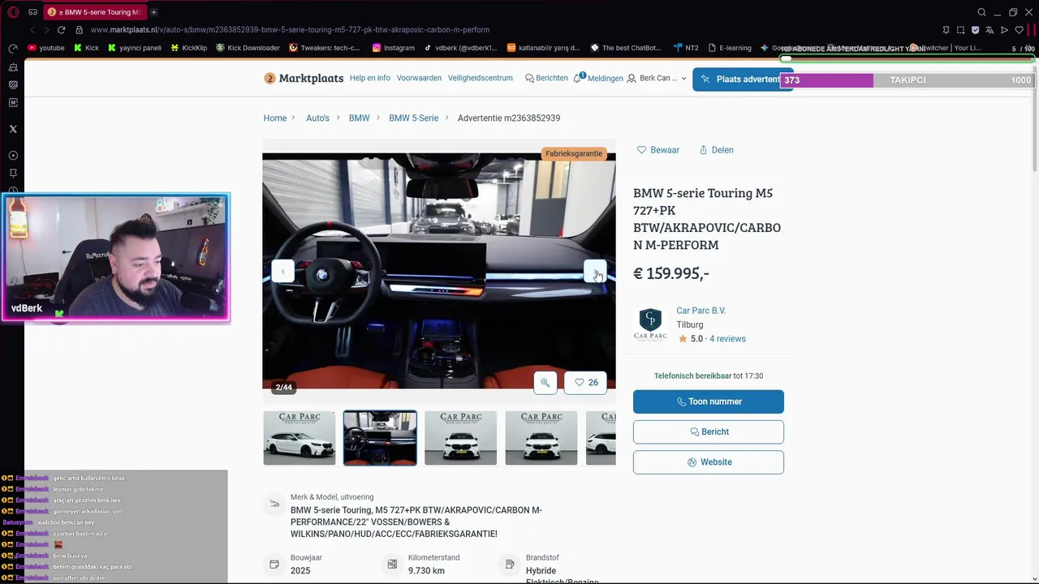Open the X (Twitter) sidebar panel
This screenshot has height=584, width=1039.
pyautogui.click(x=13, y=129)
